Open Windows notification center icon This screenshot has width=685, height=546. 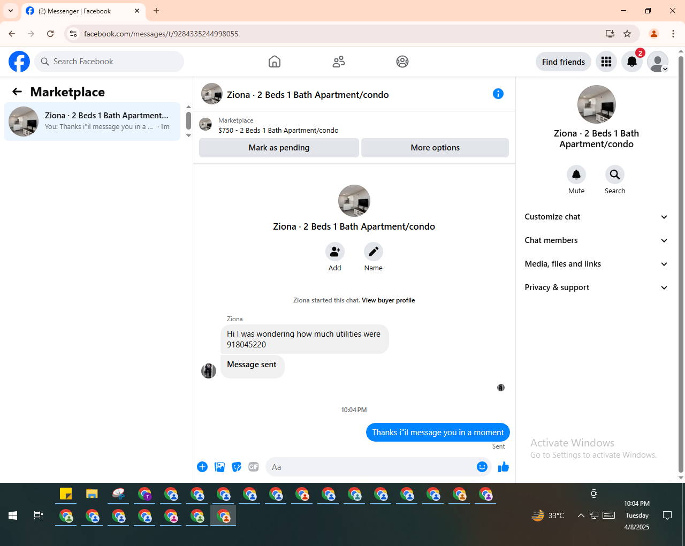pos(667,515)
